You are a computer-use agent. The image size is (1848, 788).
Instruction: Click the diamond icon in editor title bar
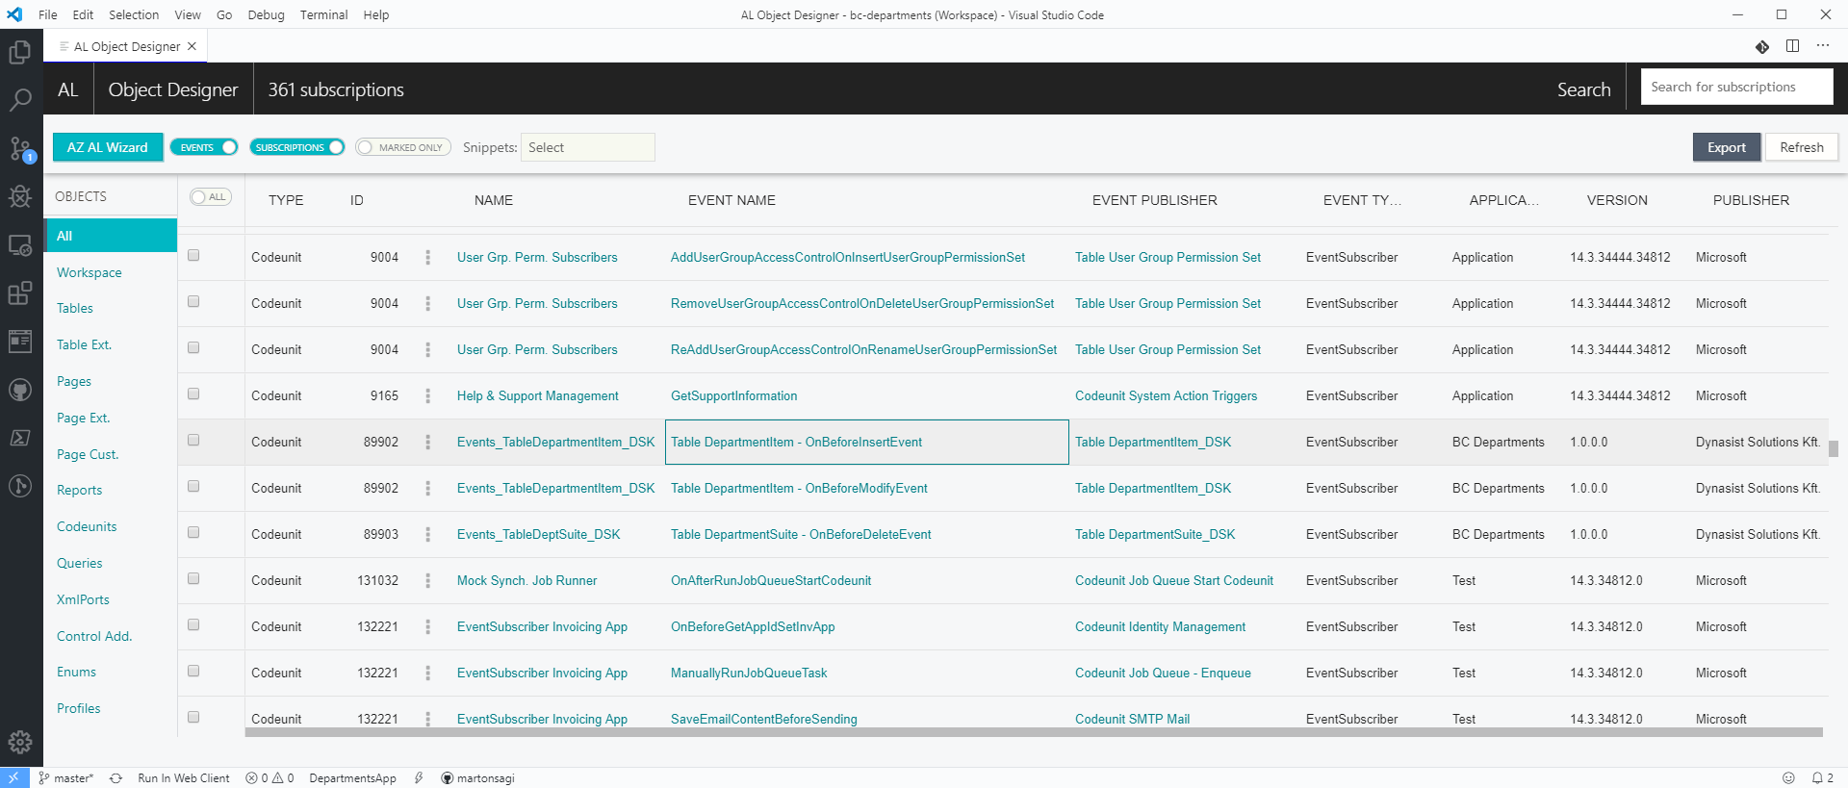(1761, 46)
